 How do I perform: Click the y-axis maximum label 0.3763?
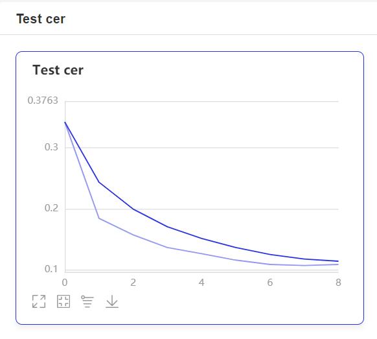(43, 100)
